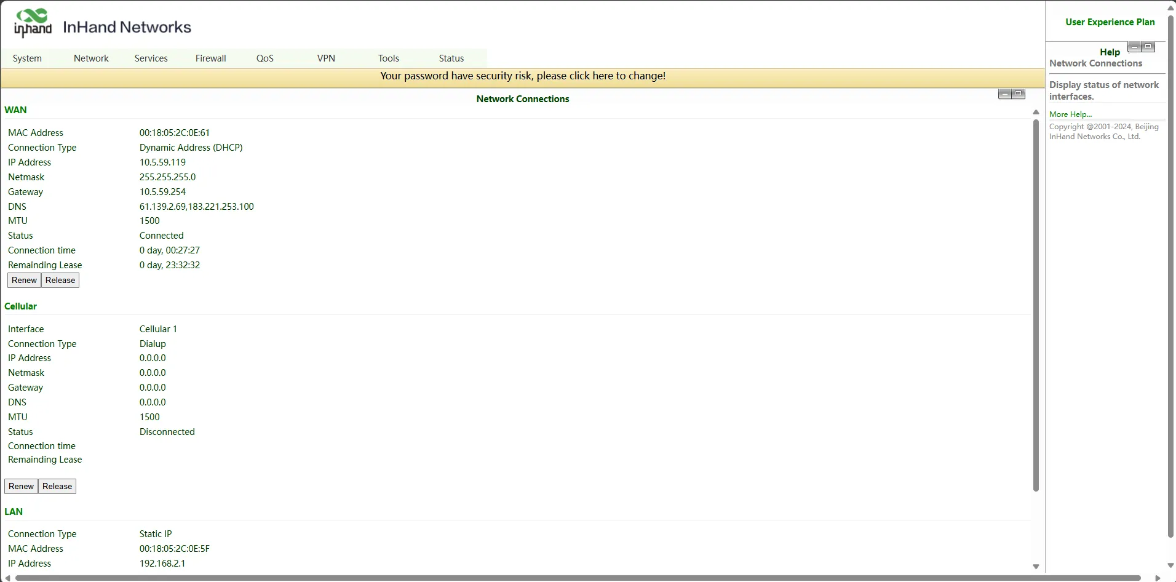Select the connection time 0 day, 00:27:27
This screenshot has width=1176, height=582.
tap(170, 250)
